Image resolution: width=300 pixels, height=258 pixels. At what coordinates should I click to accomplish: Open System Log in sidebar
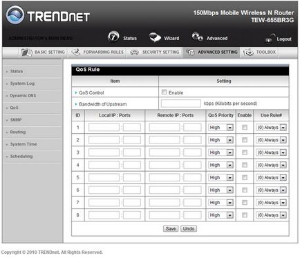(x=22, y=83)
